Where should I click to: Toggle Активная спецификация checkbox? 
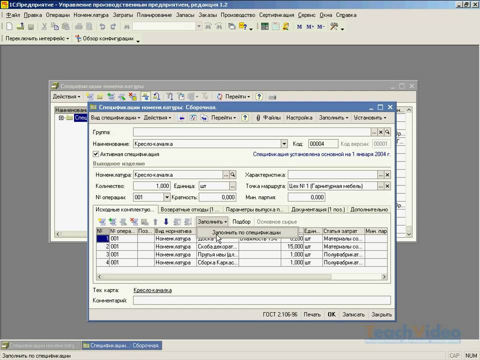tap(96, 154)
